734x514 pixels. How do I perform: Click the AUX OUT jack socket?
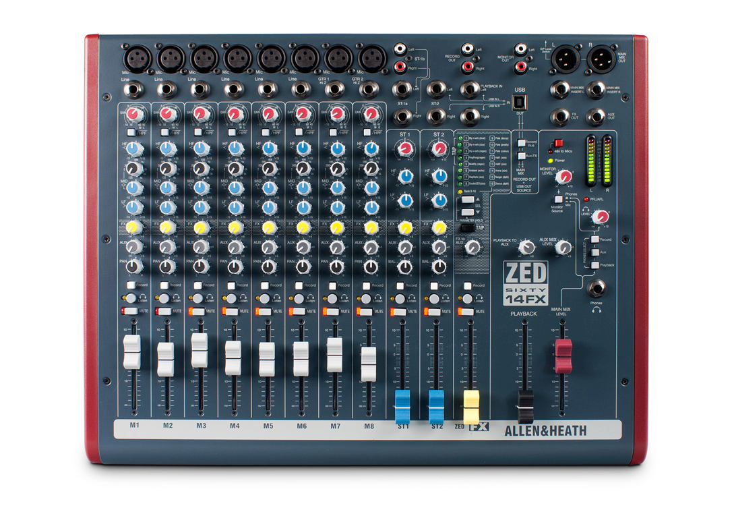pos(596,117)
